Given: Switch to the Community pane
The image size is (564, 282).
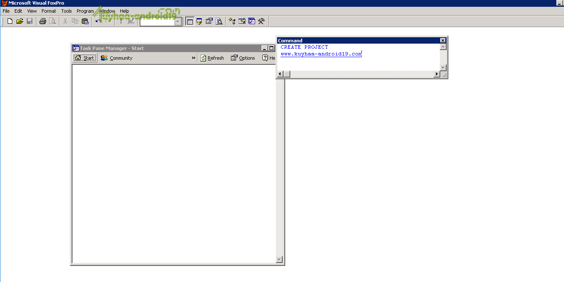Looking at the screenshot, I should pyautogui.click(x=117, y=58).
